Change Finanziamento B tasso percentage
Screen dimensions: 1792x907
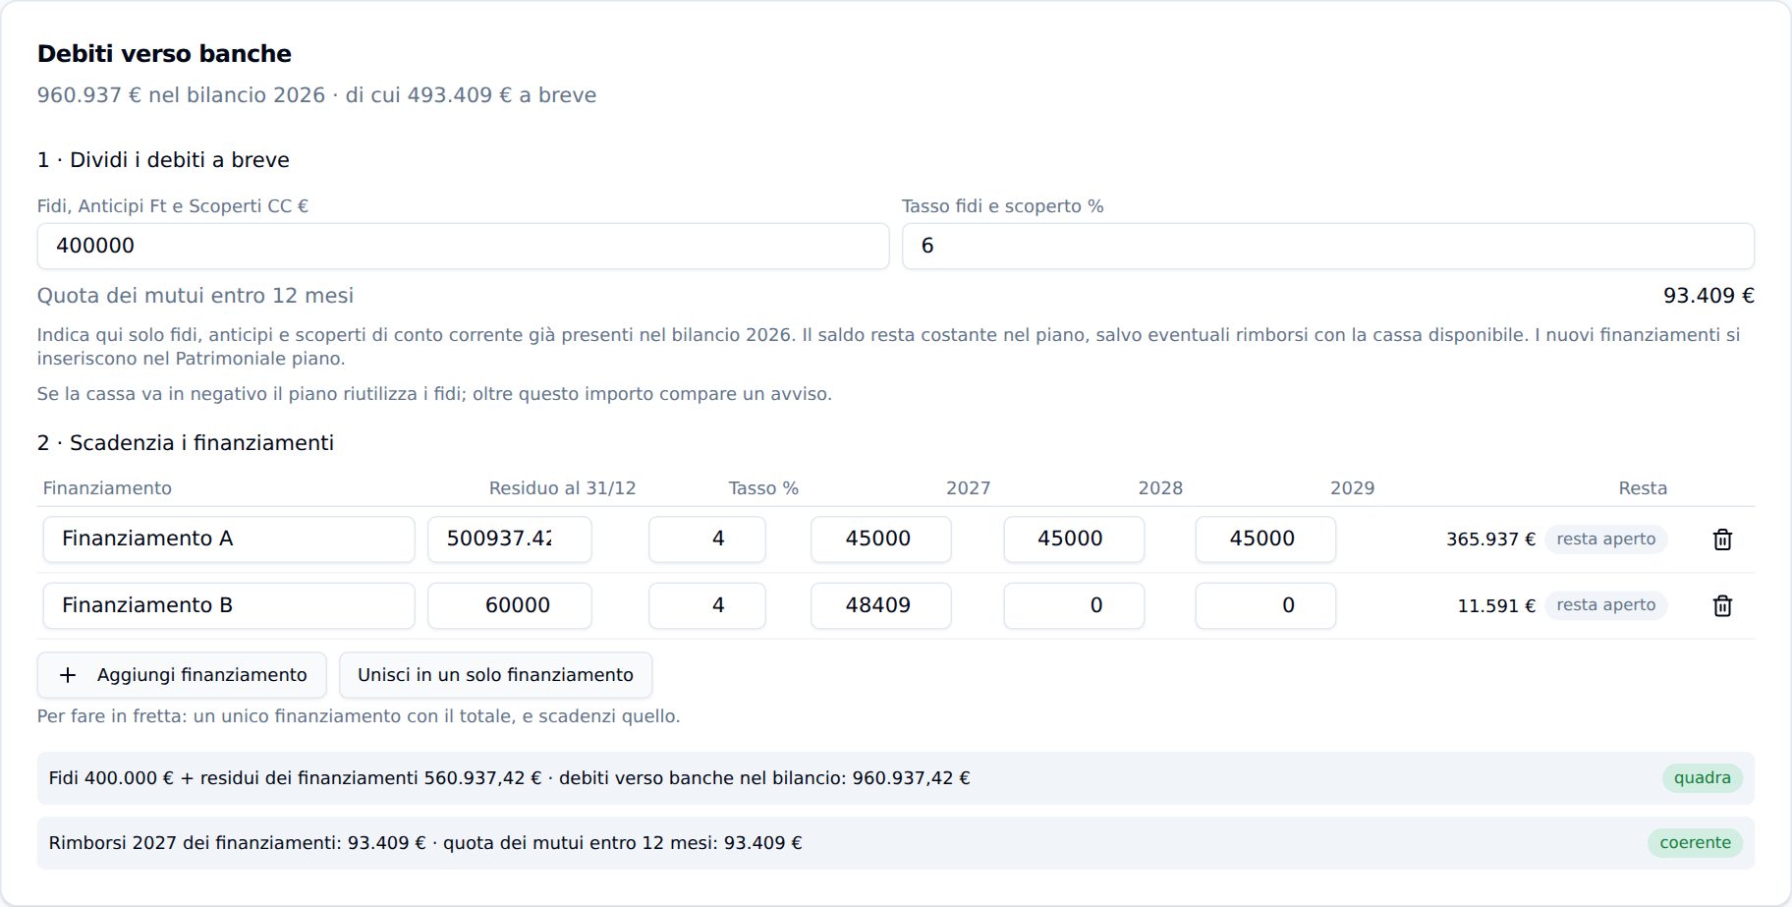[707, 606]
